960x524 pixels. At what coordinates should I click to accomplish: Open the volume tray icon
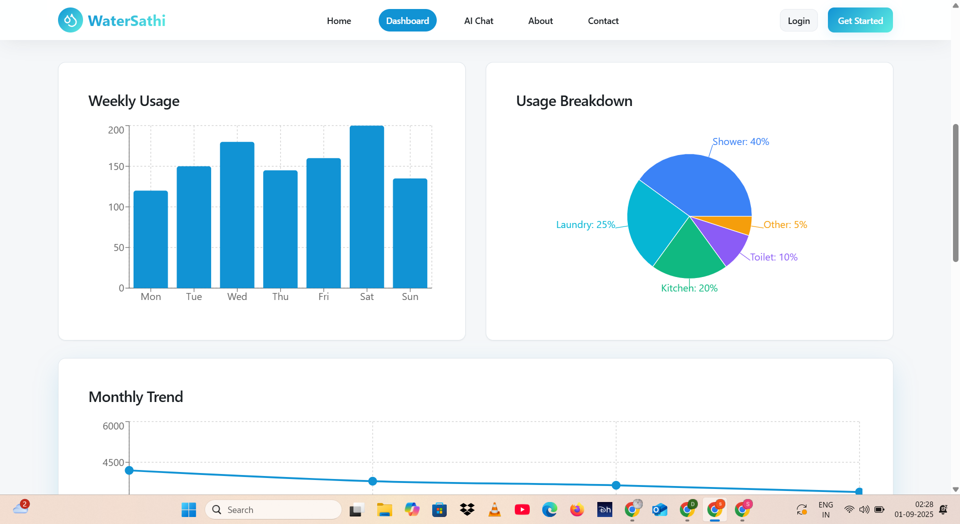click(864, 509)
